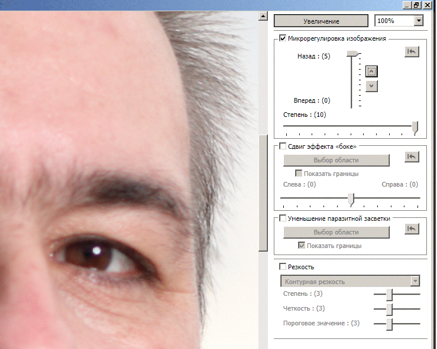Click the down-step icon beside the Вперед slider
Viewport: 437px width, 349px height.
[x=371, y=86]
